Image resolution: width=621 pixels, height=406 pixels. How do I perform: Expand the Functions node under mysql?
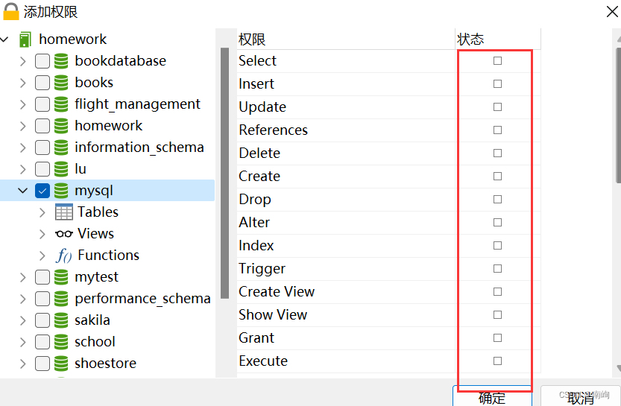click(x=42, y=256)
